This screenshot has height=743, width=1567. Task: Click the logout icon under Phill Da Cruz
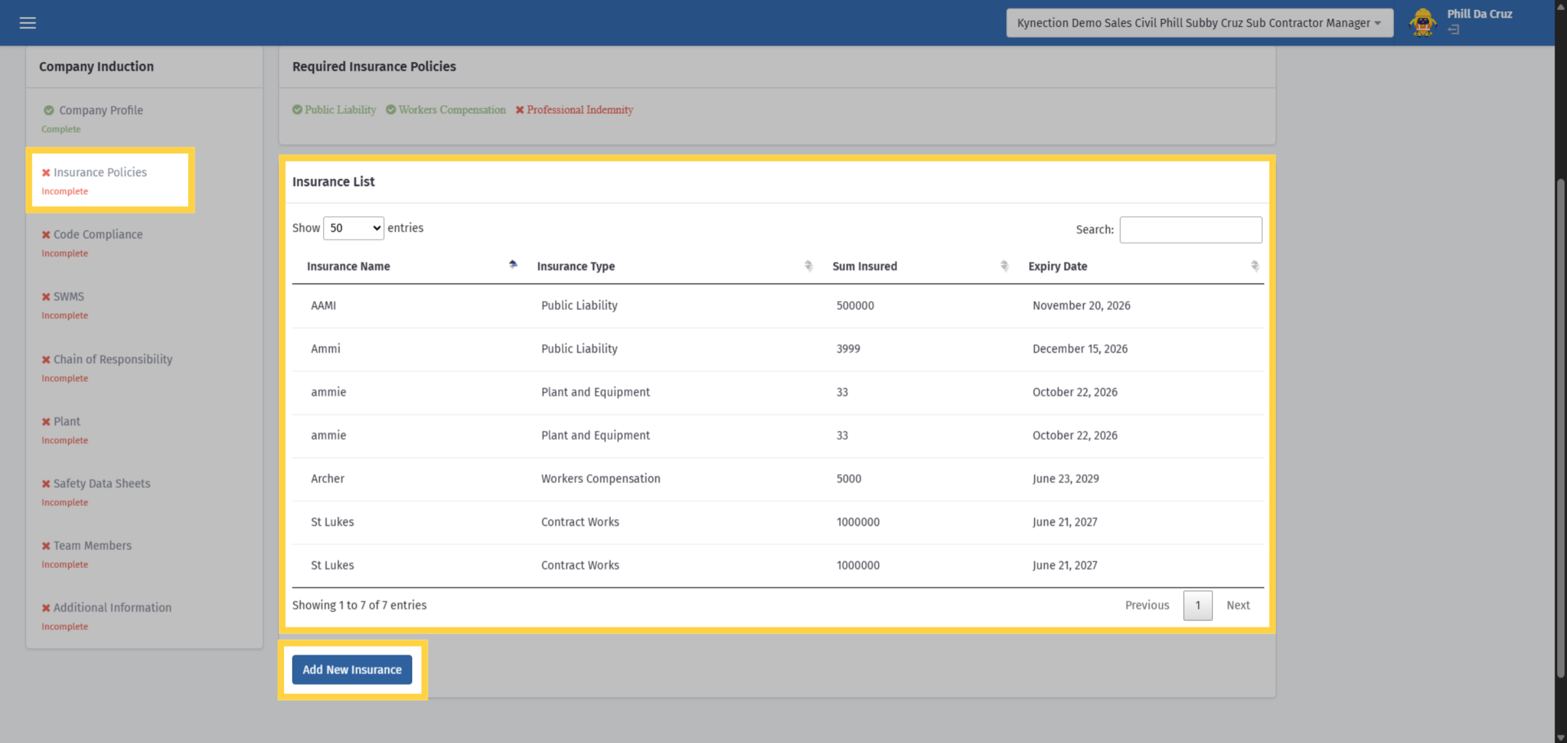[1453, 29]
